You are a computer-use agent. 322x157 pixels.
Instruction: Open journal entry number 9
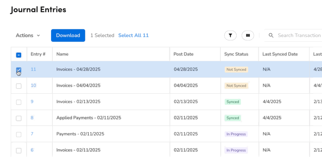pos(32,102)
